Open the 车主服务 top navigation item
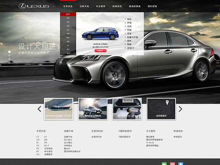The image size is (220, 165). tap(101, 6)
